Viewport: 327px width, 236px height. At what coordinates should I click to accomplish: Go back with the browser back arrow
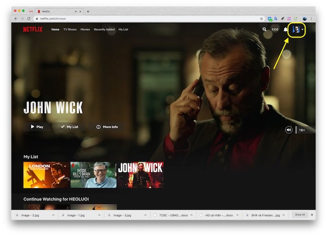coord(16,18)
